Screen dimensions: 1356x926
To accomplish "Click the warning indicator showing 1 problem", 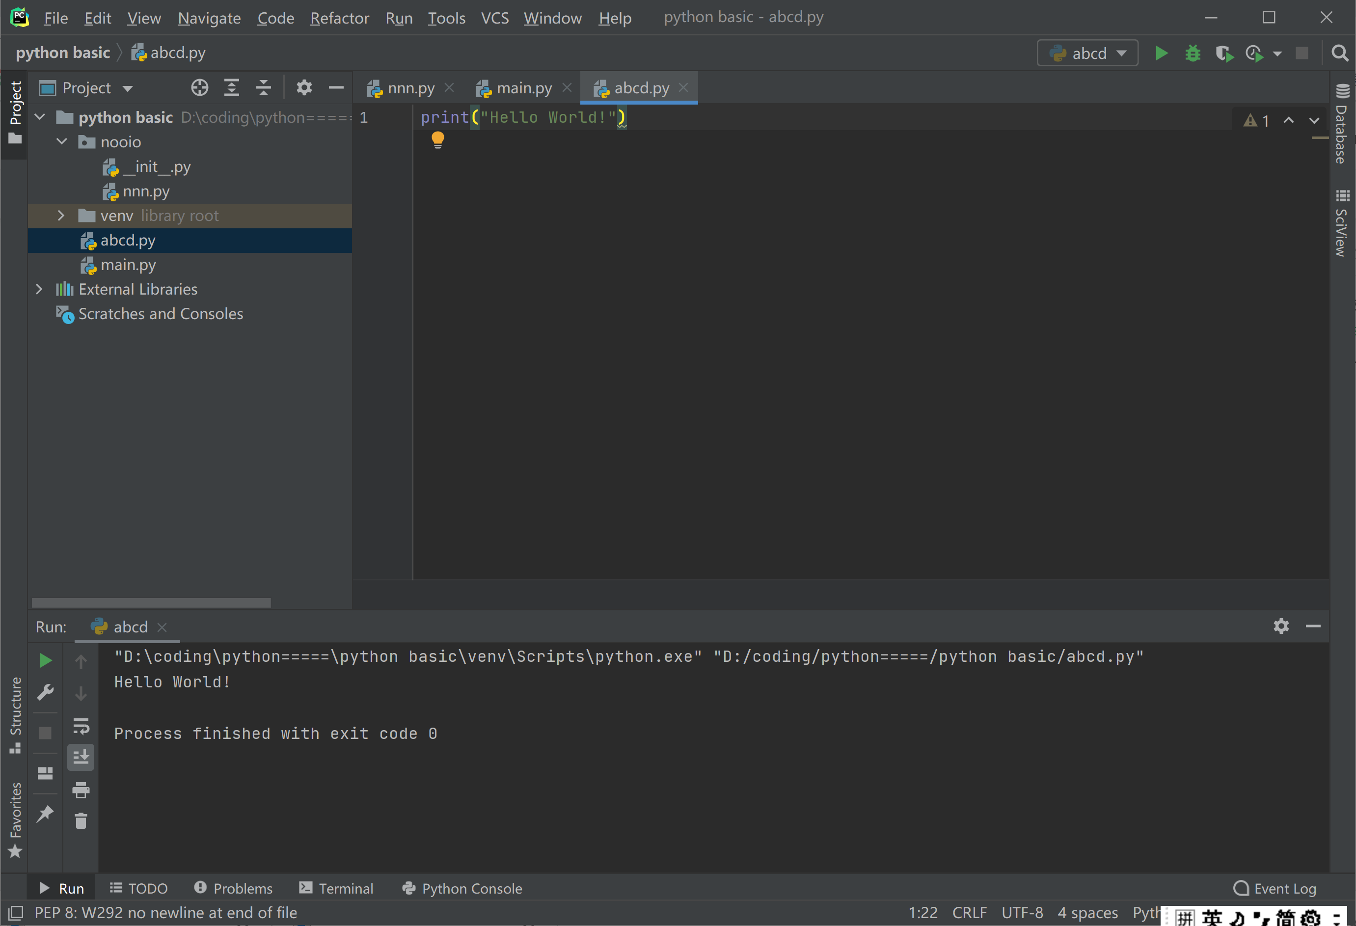I will (1256, 120).
